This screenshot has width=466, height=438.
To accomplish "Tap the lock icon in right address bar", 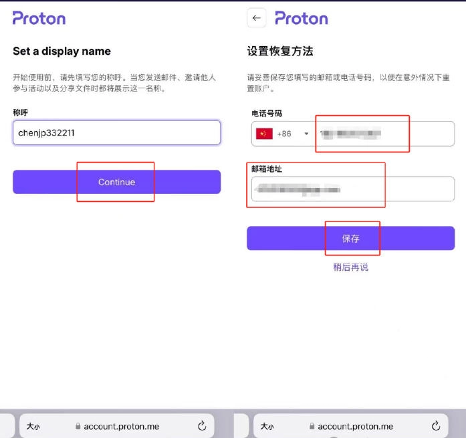I will click(x=312, y=427).
